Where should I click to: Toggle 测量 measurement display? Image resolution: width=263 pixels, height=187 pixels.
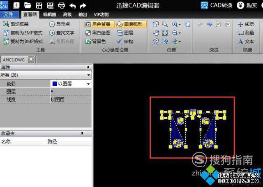tap(246, 33)
